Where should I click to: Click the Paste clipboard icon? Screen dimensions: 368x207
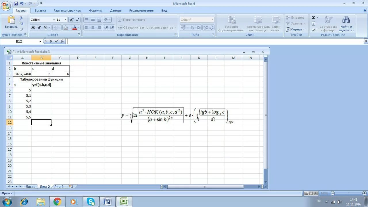[x=11, y=20]
